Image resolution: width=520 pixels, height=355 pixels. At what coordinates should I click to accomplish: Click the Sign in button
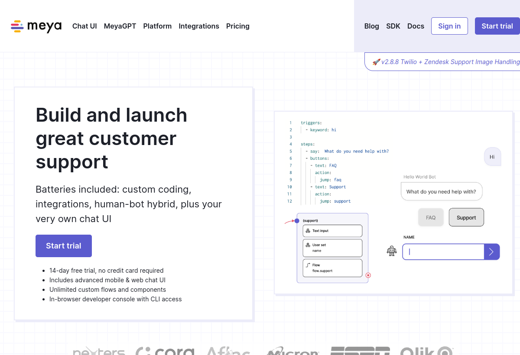449,26
